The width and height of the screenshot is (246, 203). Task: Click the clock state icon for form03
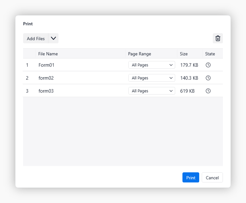pos(208,91)
